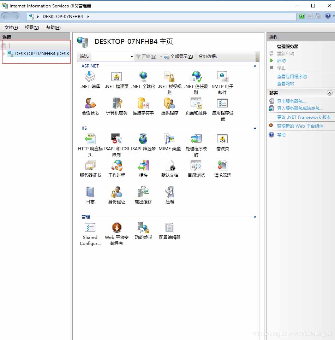Click 查看网站 link
Viewport: 335px width, 340px height.
pyautogui.click(x=286, y=84)
